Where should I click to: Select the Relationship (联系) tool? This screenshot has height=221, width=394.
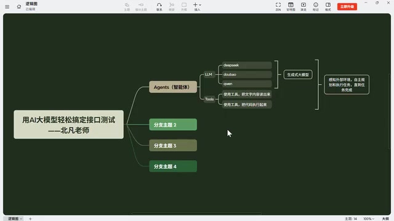159,7
